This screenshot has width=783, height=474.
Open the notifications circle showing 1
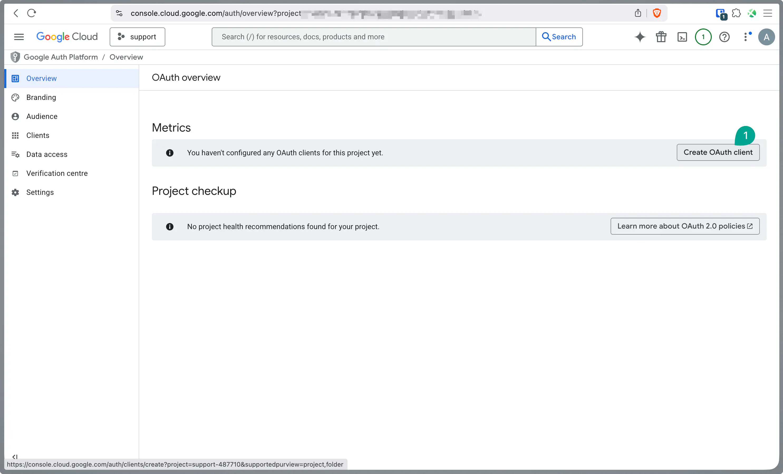click(x=703, y=37)
